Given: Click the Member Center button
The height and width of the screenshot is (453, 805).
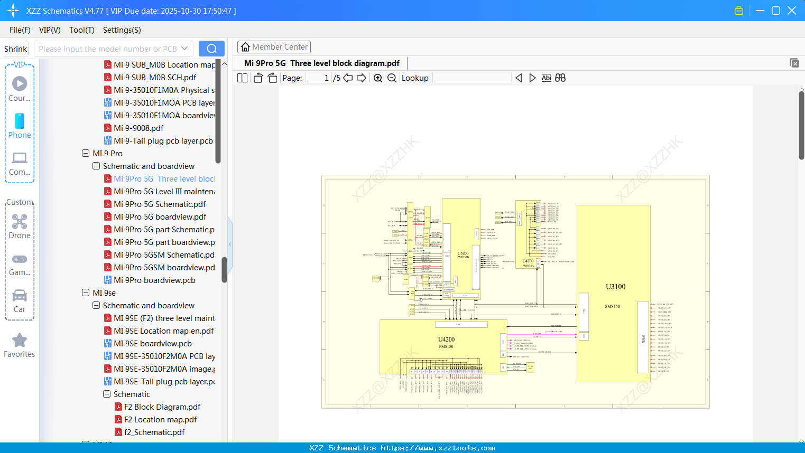Looking at the screenshot, I should (x=274, y=47).
